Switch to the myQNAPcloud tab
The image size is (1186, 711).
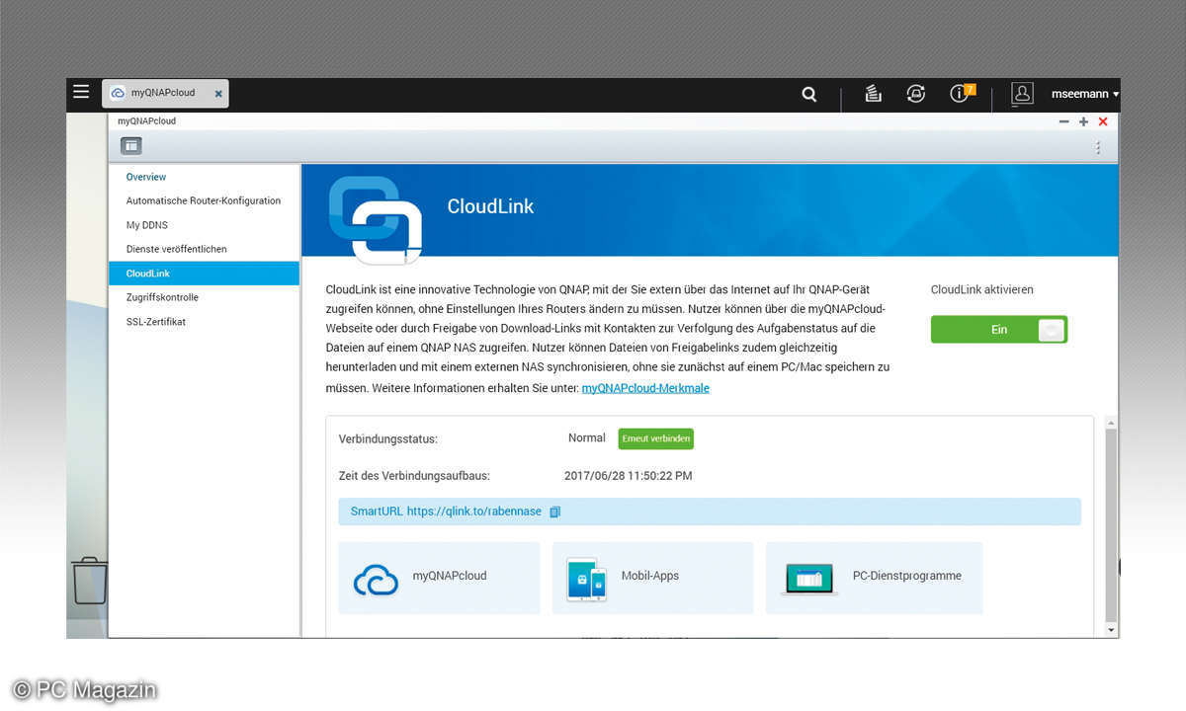166,93
